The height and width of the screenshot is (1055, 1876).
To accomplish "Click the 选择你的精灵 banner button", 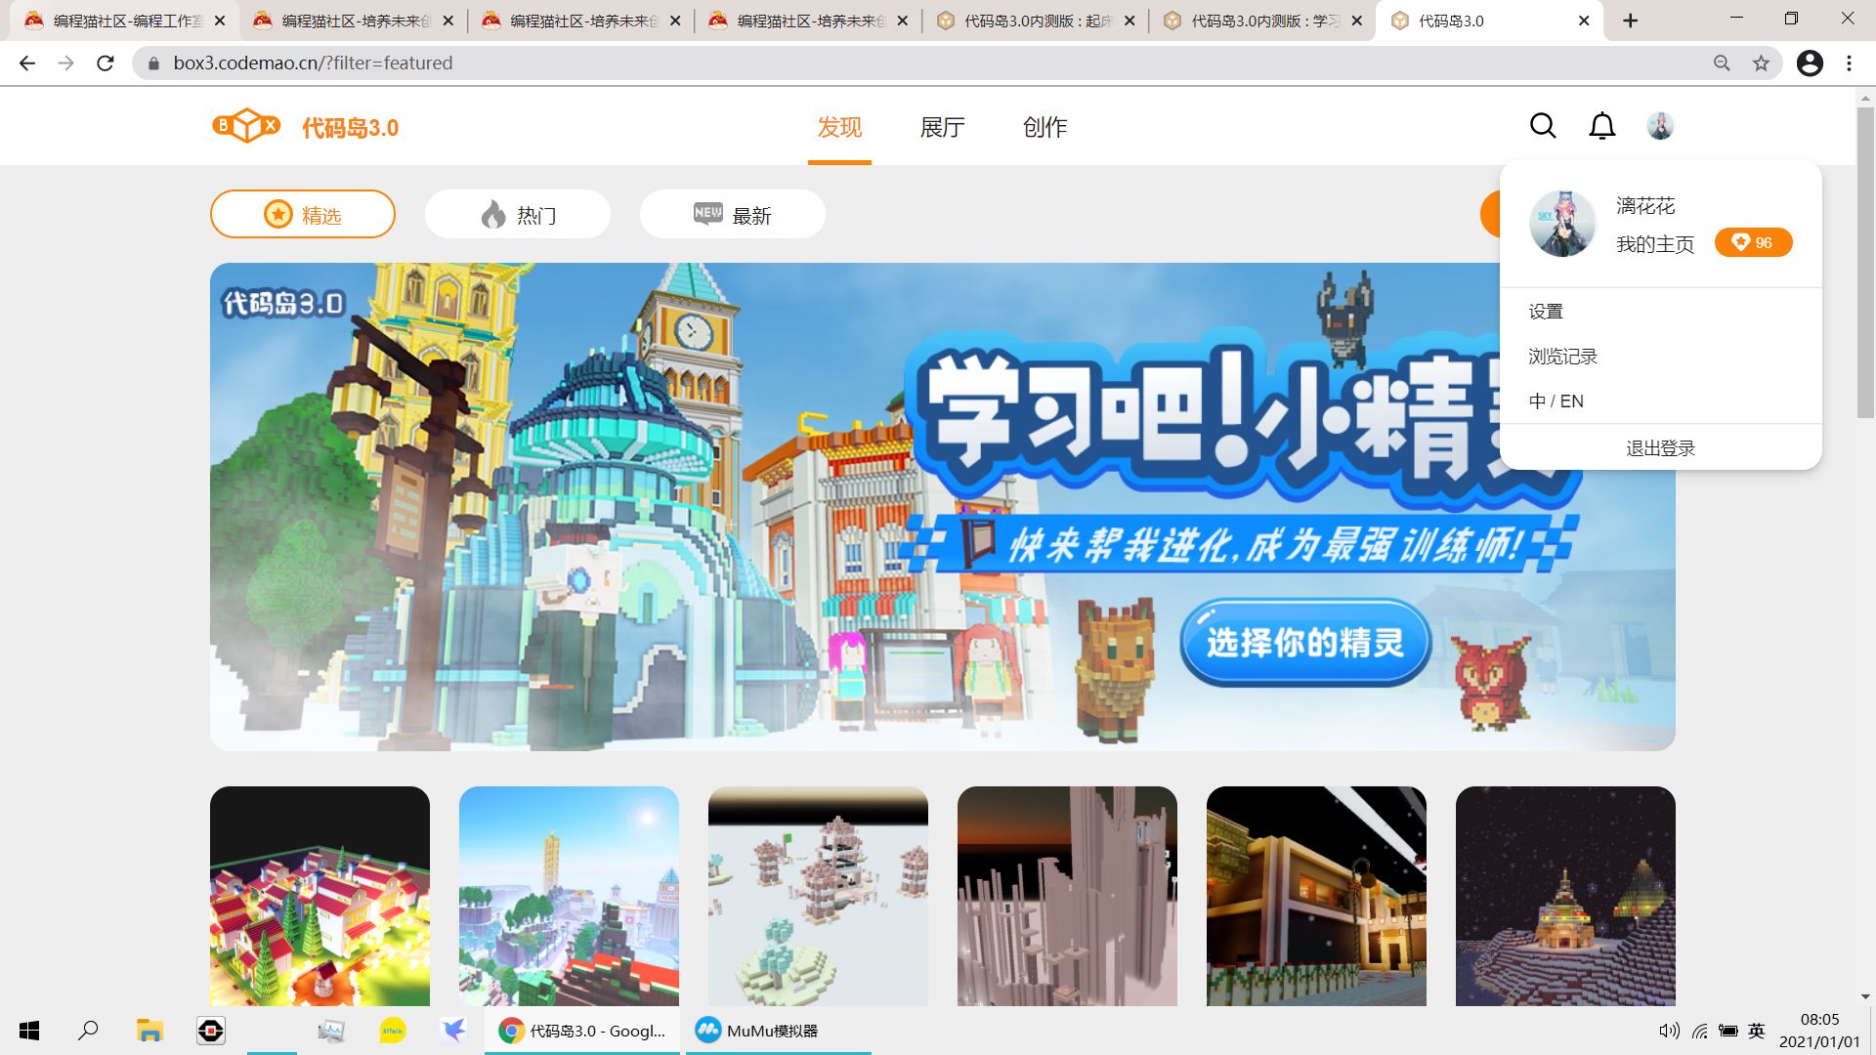I will 1305,642.
